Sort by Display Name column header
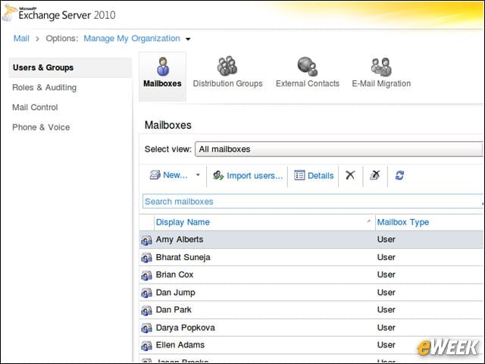The width and height of the screenshot is (485, 364). tap(183, 222)
